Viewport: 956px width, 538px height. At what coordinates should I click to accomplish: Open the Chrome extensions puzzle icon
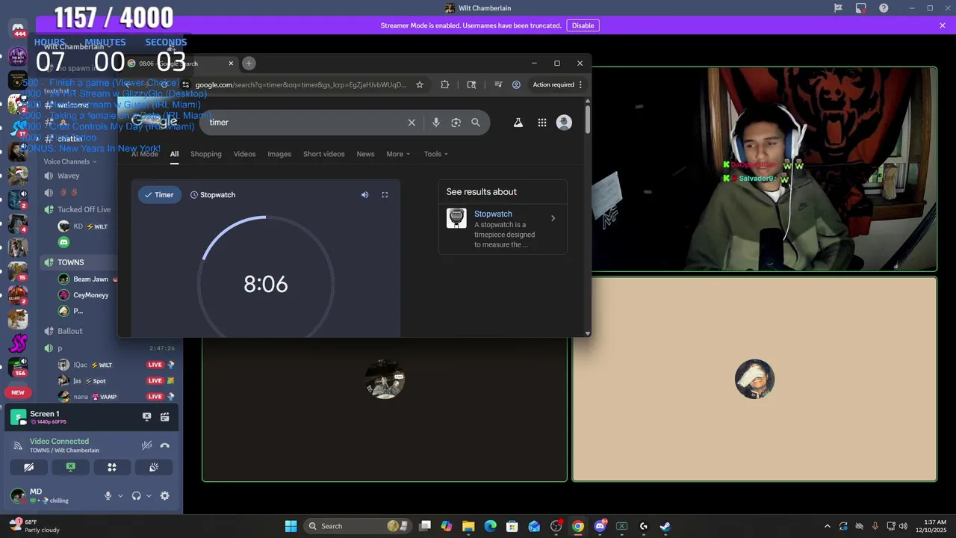pyautogui.click(x=444, y=84)
